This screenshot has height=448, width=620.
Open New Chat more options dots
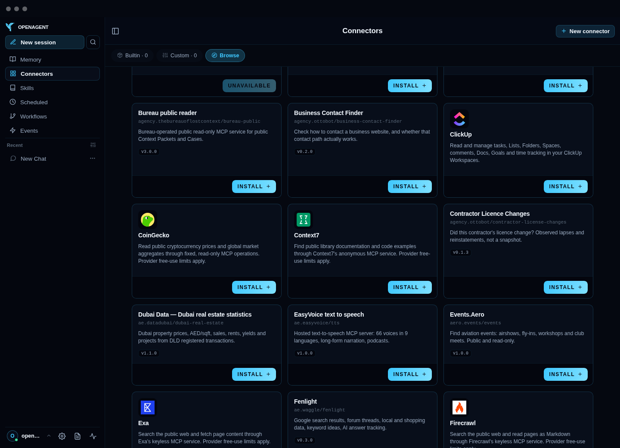[x=93, y=159]
